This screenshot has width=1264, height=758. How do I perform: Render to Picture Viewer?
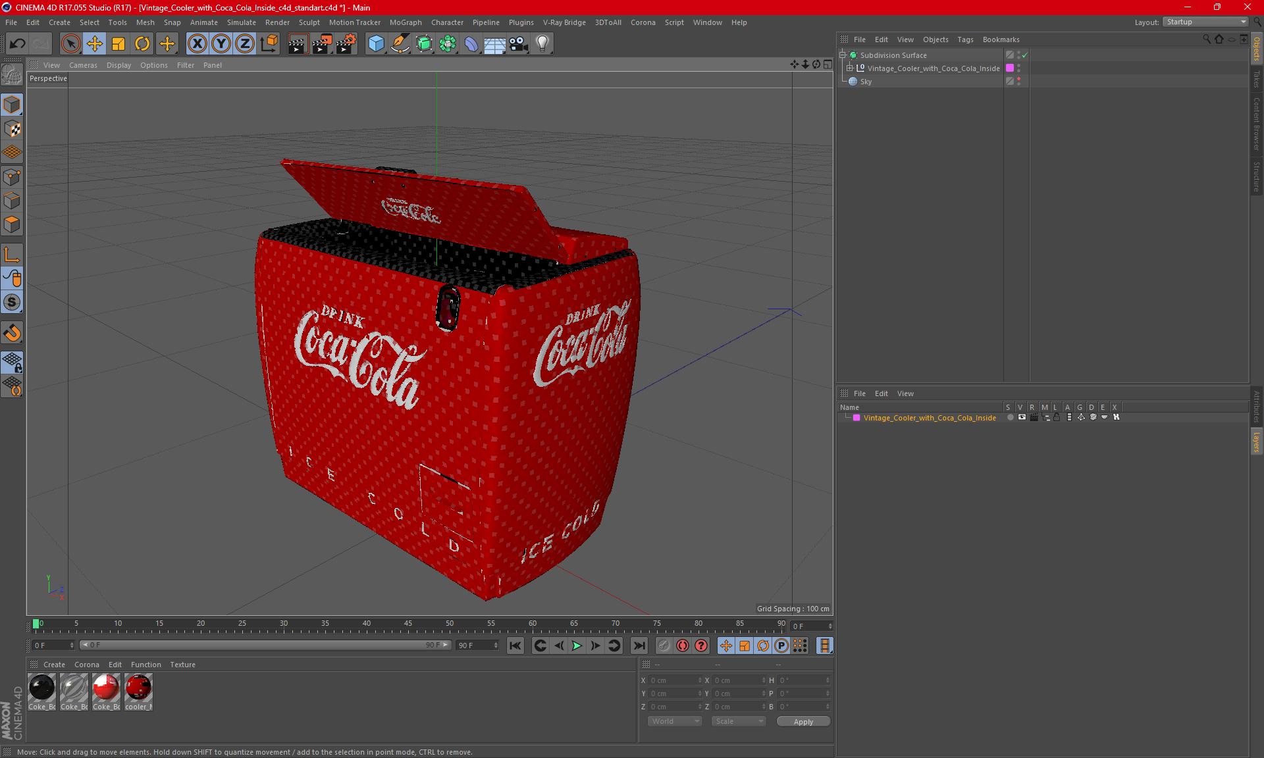pos(322,44)
